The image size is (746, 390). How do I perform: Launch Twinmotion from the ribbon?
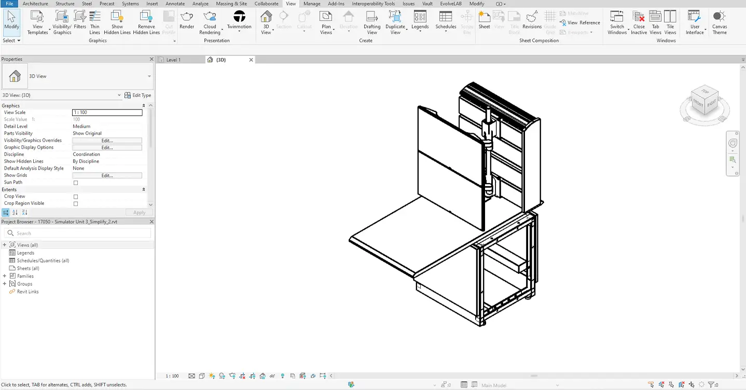pyautogui.click(x=239, y=22)
